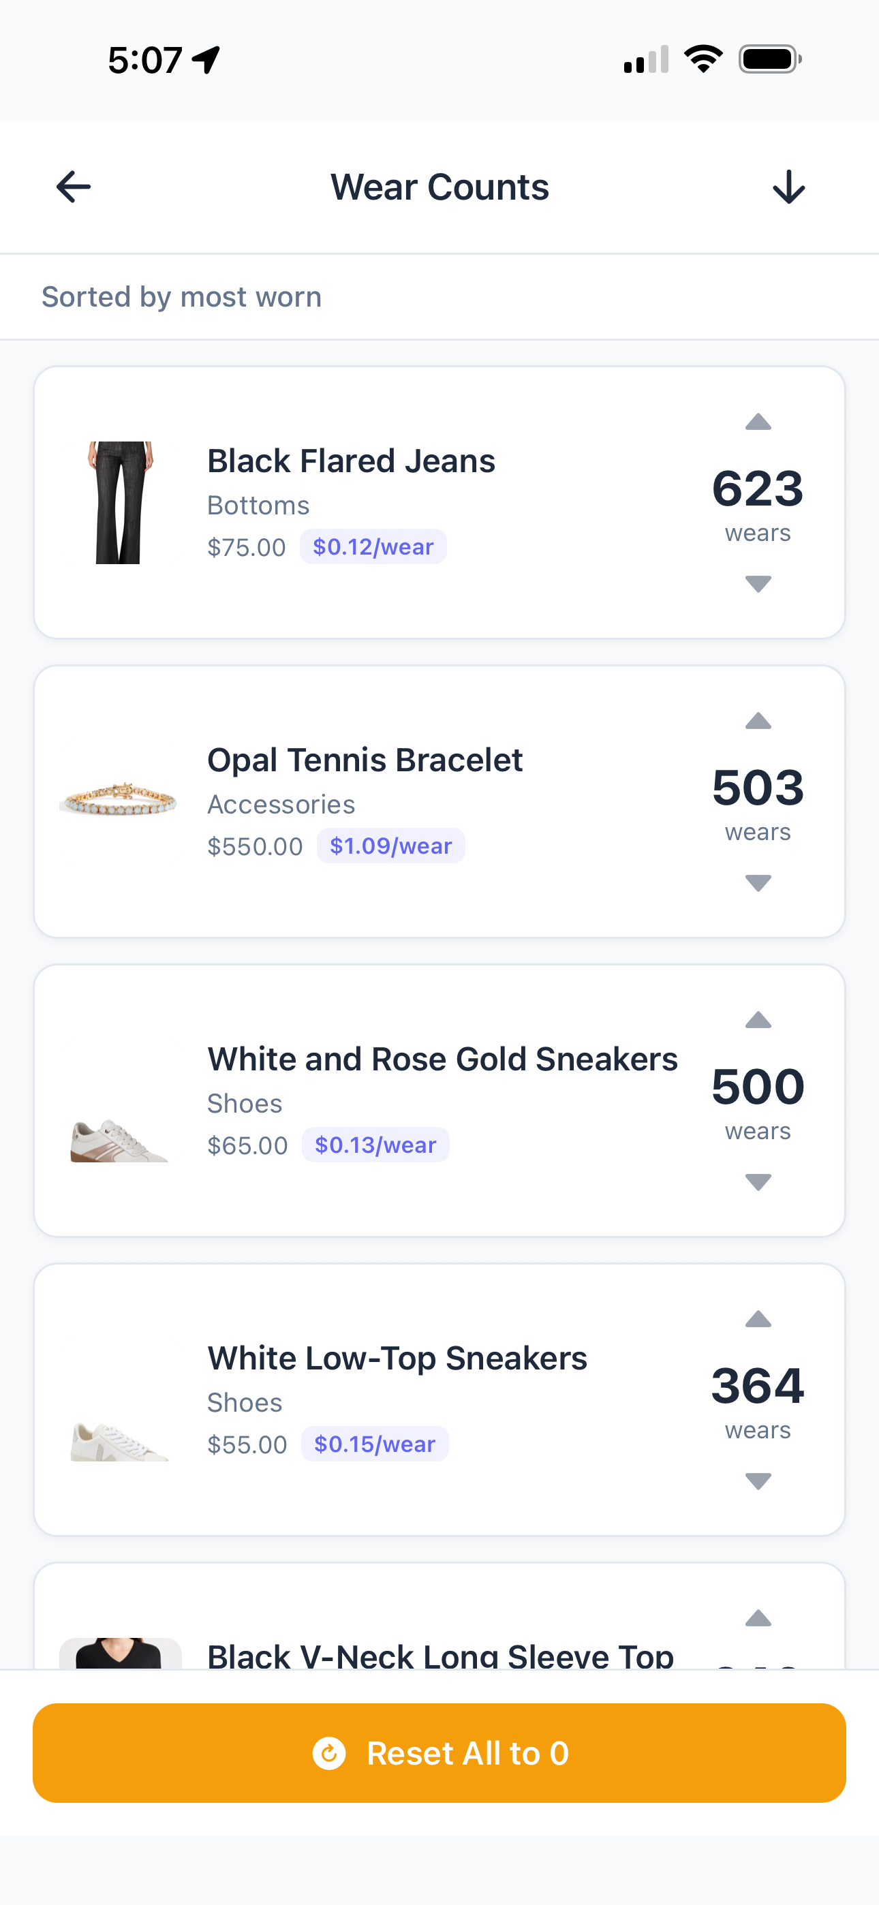Image resolution: width=879 pixels, height=1905 pixels.
Task: Increase wears for Opal Tennis Bracelet
Action: (758, 722)
